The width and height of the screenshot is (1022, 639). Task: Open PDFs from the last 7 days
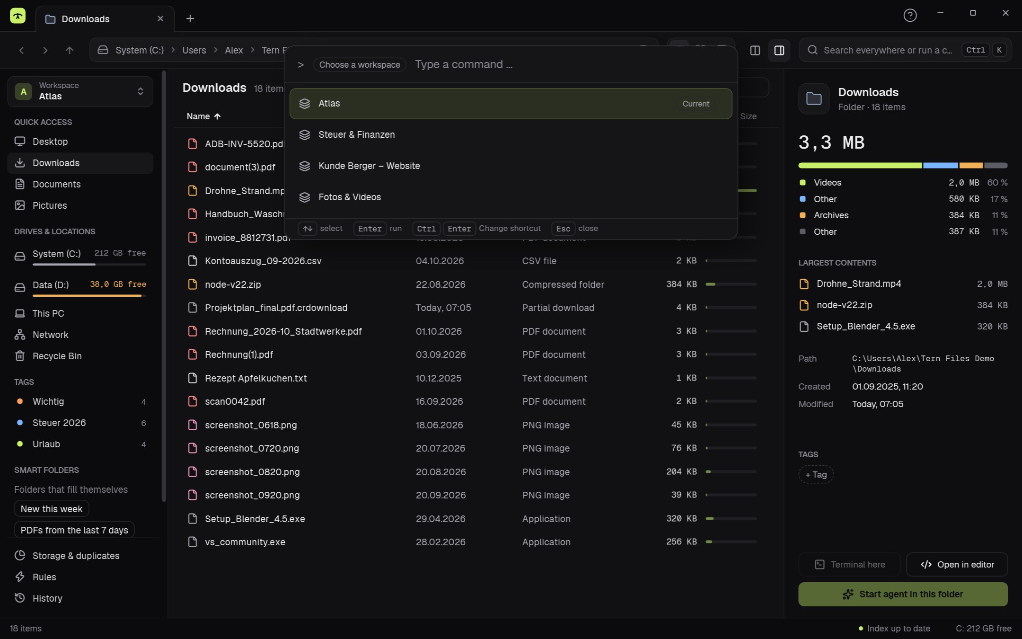point(74,530)
